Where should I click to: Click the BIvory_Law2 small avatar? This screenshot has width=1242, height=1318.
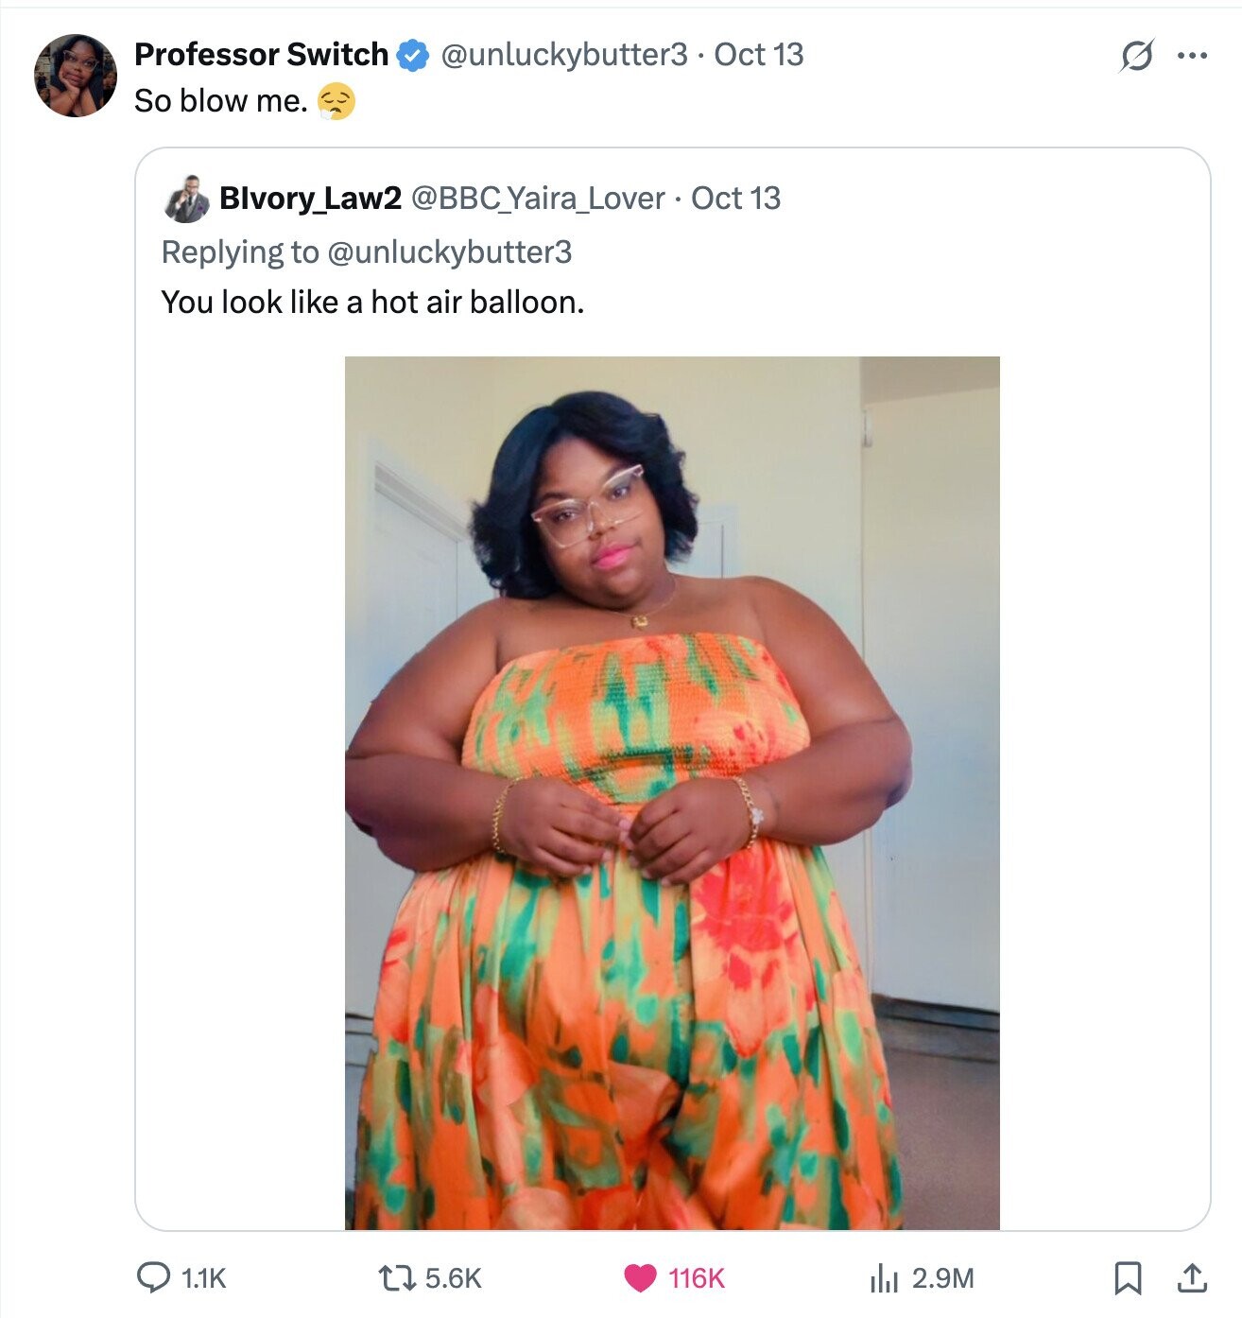tap(188, 199)
